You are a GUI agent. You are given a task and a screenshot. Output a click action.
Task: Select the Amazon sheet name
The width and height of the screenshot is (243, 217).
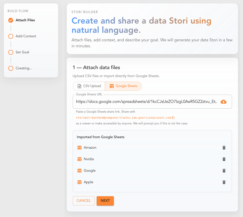pos(90,148)
